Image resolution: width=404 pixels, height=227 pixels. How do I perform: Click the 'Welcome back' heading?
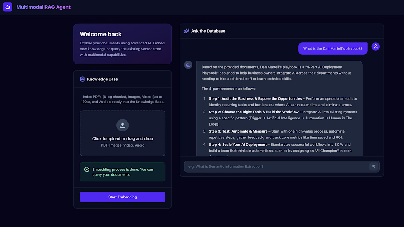pyautogui.click(x=101, y=34)
